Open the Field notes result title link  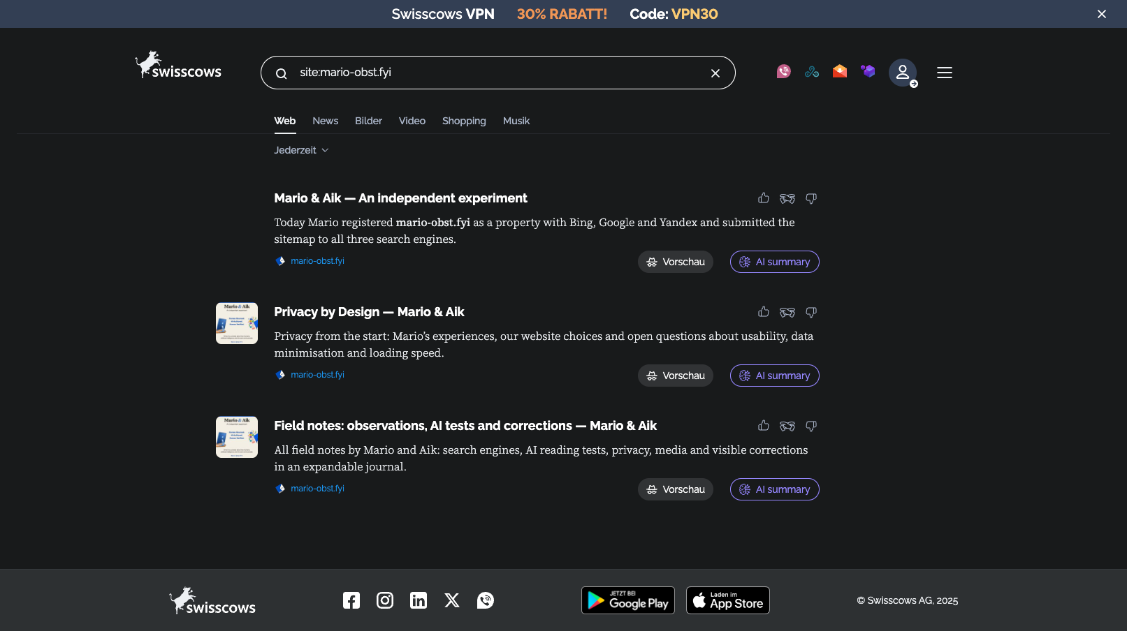(465, 426)
